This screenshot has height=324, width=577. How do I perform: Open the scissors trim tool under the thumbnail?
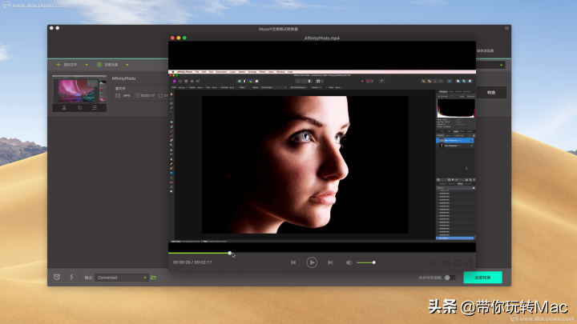tap(64, 108)
